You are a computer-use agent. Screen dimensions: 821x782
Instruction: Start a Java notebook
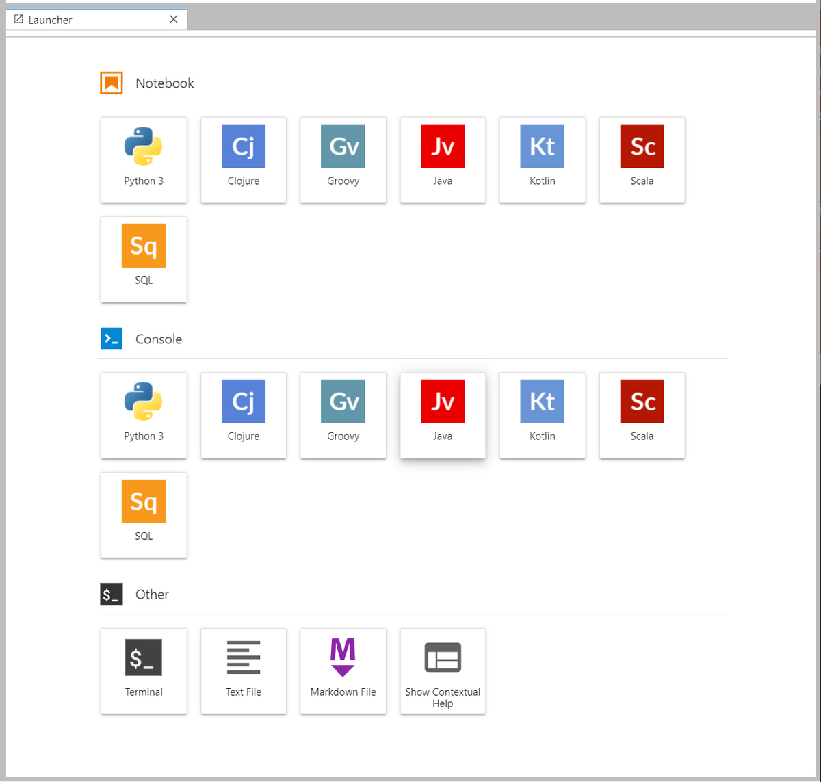tap(443, 159)
